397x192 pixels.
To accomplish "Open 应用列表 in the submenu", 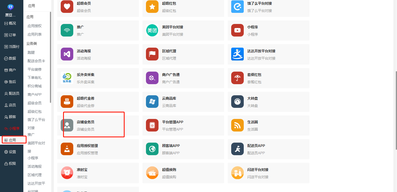I will point(34,34).
